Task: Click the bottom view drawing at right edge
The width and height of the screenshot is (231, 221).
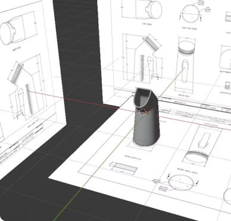Action: click(226, 60)
